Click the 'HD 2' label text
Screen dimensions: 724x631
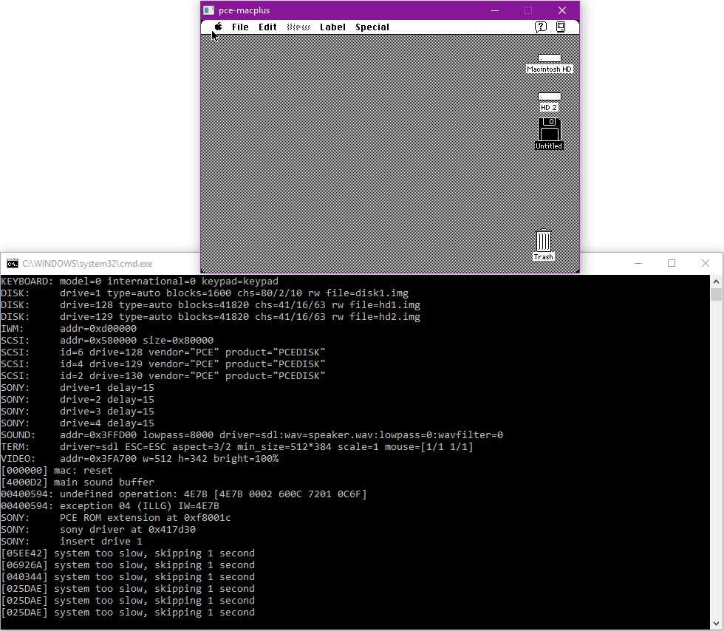click(x=549, y=108)
